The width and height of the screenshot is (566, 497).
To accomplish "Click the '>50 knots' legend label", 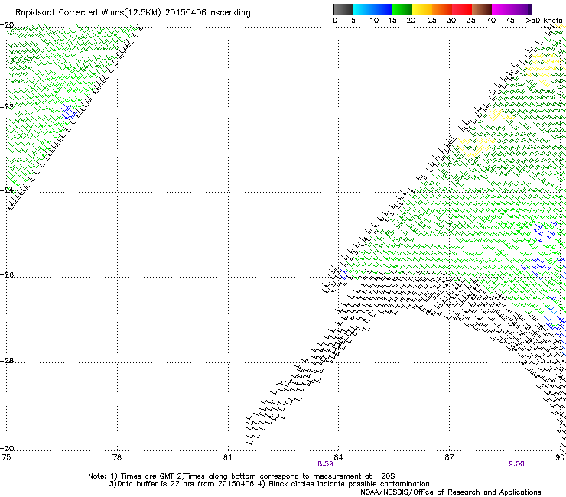I will (x=544, y=21).
